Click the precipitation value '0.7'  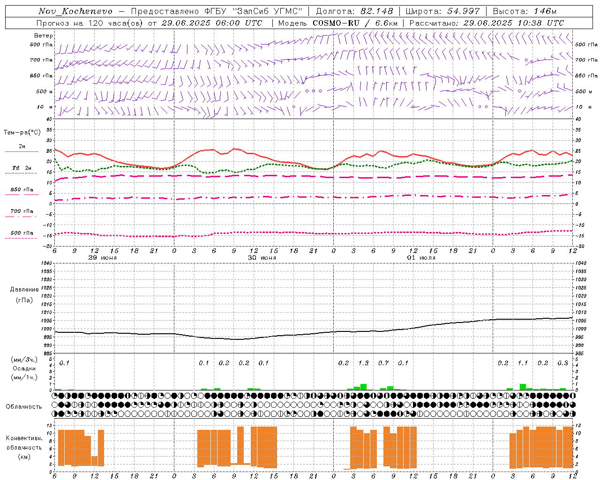[383, 363]
